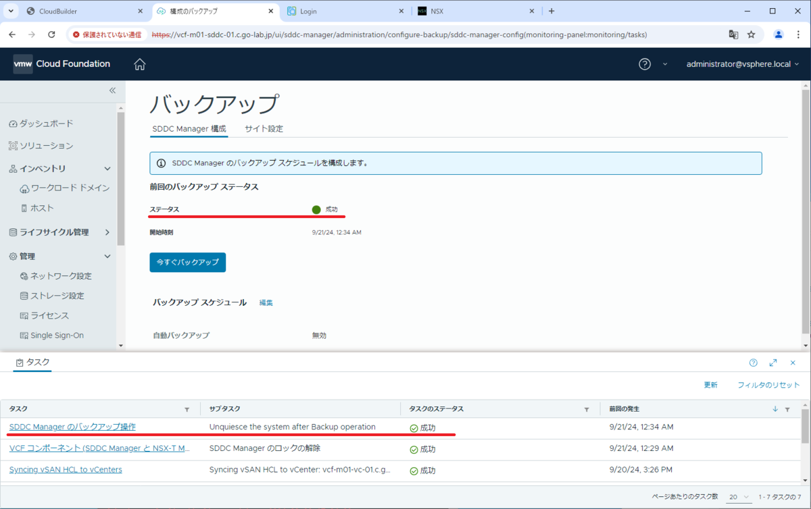The height and width of the screenshot is (509, 811).
Task: Expand tasks panel with fullscreen arrows icon
Action: pos(773,363)
